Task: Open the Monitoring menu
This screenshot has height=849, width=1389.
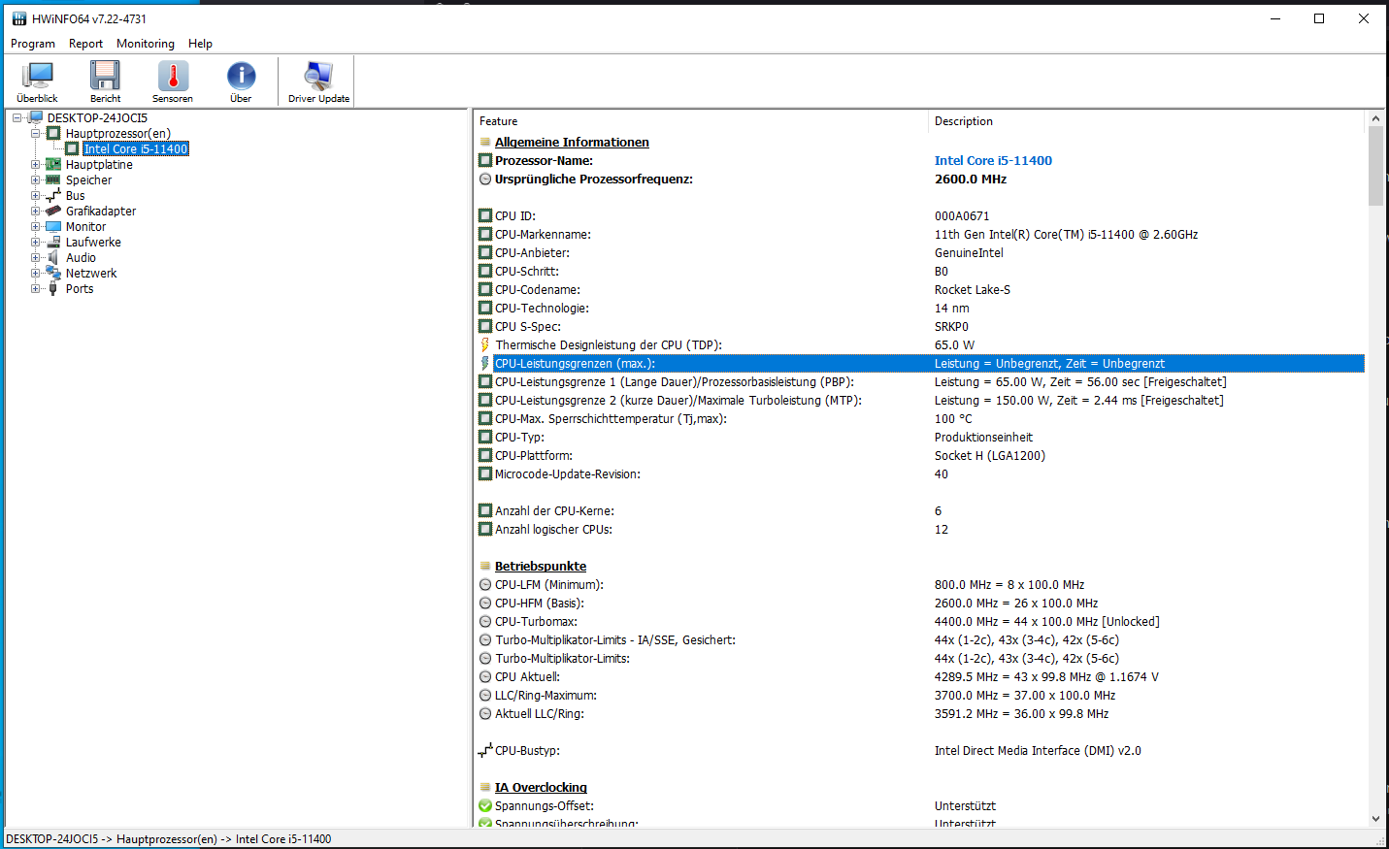Action: [146, 44]
